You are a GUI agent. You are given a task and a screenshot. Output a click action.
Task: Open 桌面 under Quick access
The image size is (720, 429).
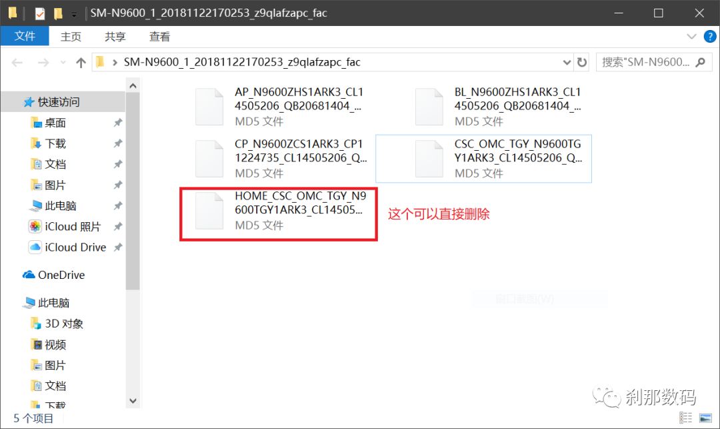point(55,123)
